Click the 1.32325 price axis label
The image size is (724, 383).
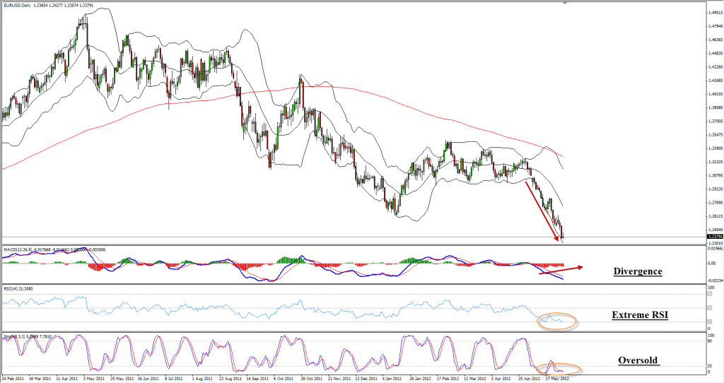point(716,162)
